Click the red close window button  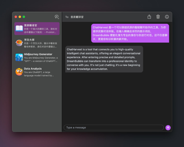(16, 17)
